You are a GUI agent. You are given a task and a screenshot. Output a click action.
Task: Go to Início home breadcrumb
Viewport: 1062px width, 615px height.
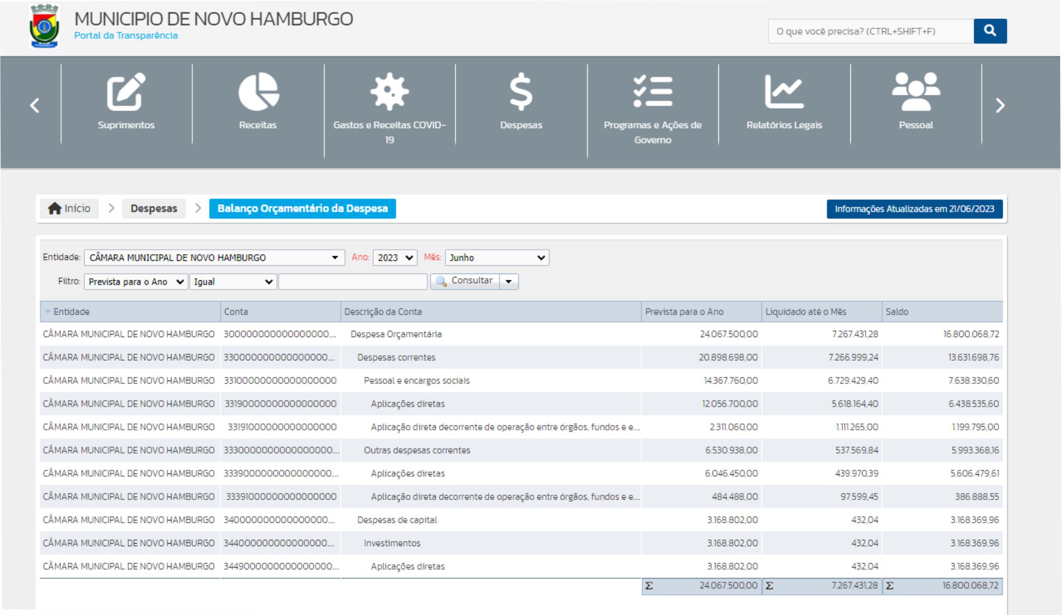click(x=69, y=209)
